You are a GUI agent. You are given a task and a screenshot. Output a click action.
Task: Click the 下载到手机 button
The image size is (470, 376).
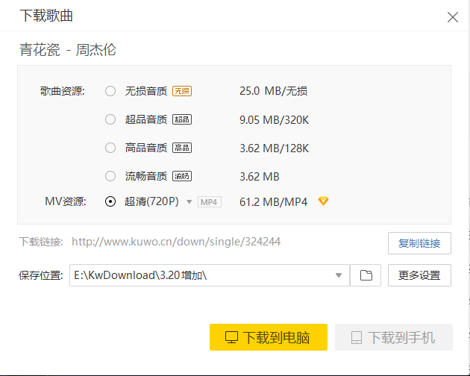click(x=394, y=337)
